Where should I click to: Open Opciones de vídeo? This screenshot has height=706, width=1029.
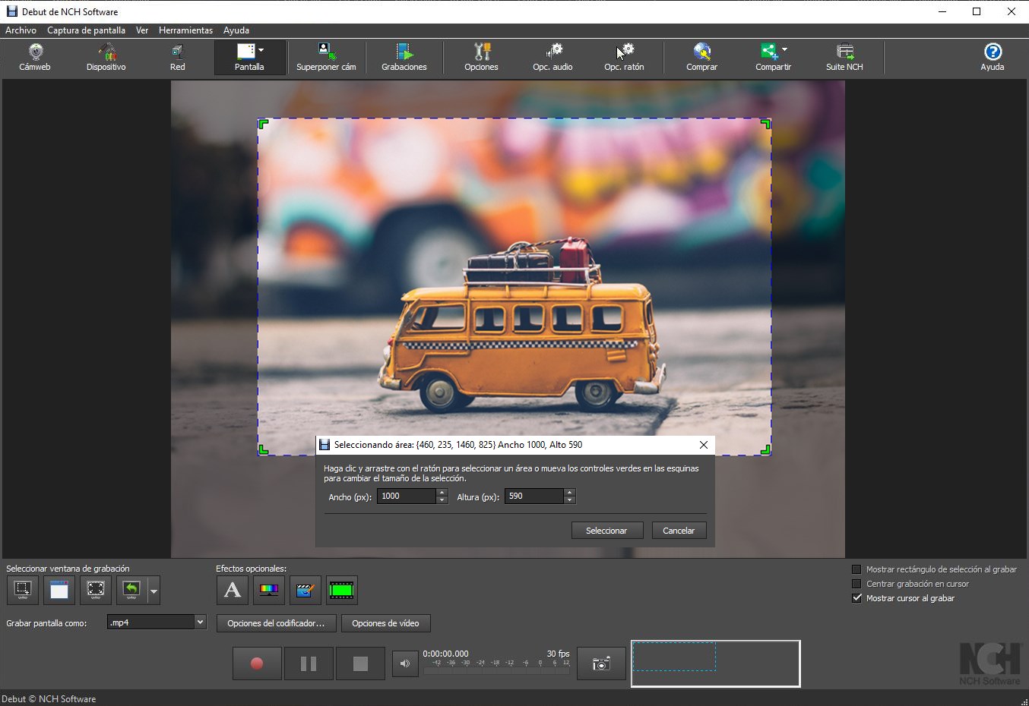click(385, 623)
